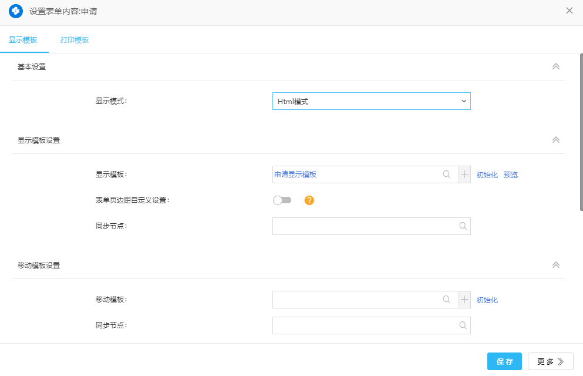Collapse the 显示模板设置 section

(555, 140)
